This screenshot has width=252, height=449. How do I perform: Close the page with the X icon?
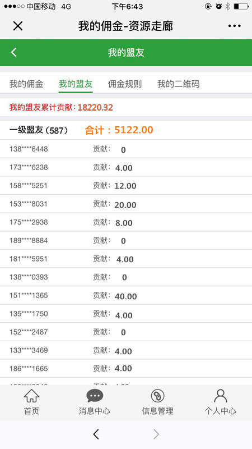pyautogui.click(x=18, y=26)
